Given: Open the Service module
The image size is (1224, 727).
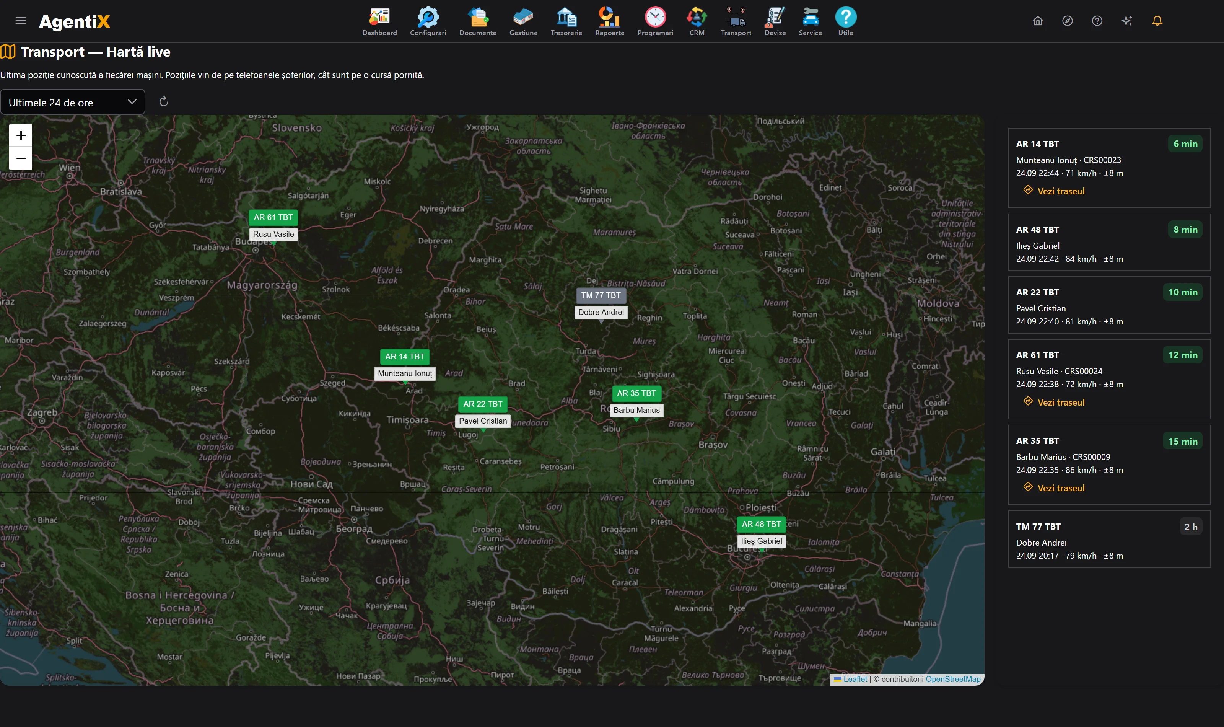Looking at the screenshot, I should (810, 21).
